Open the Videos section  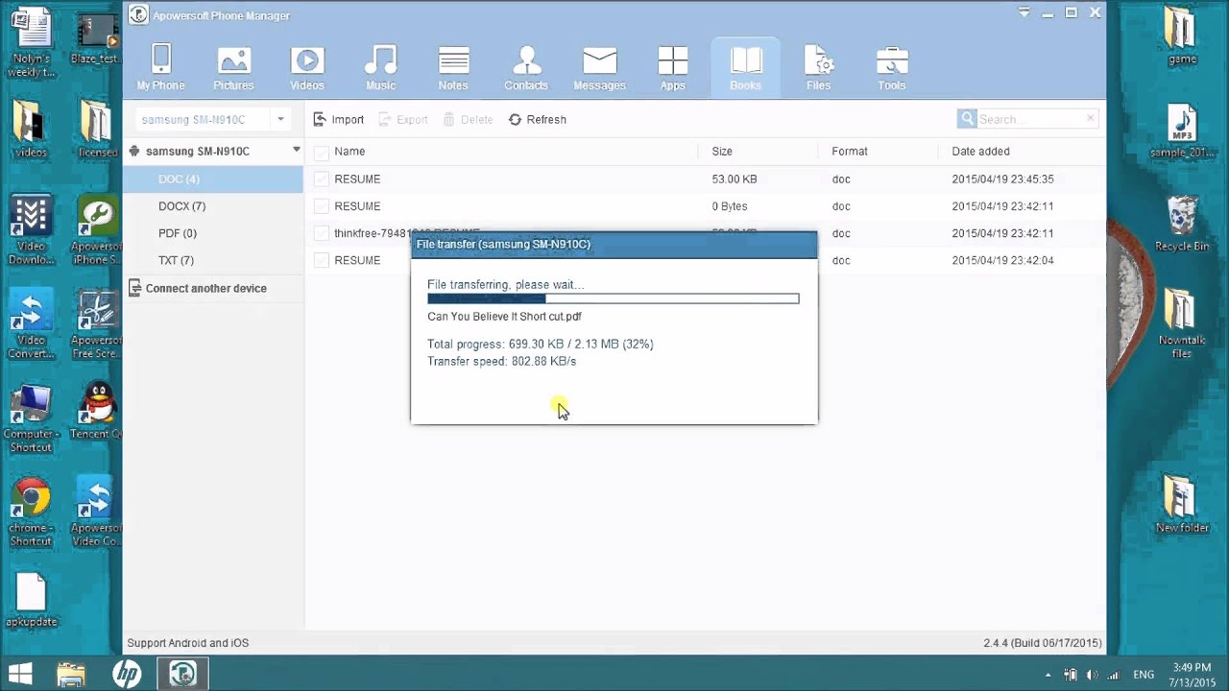307,67
